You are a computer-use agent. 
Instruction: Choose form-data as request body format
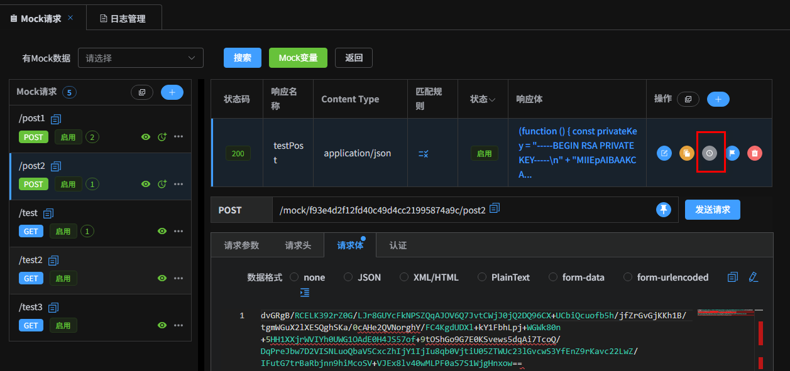coord(553,277)
